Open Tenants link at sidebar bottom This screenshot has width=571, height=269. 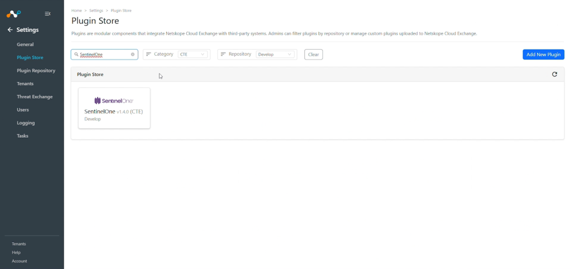[19, 244]
